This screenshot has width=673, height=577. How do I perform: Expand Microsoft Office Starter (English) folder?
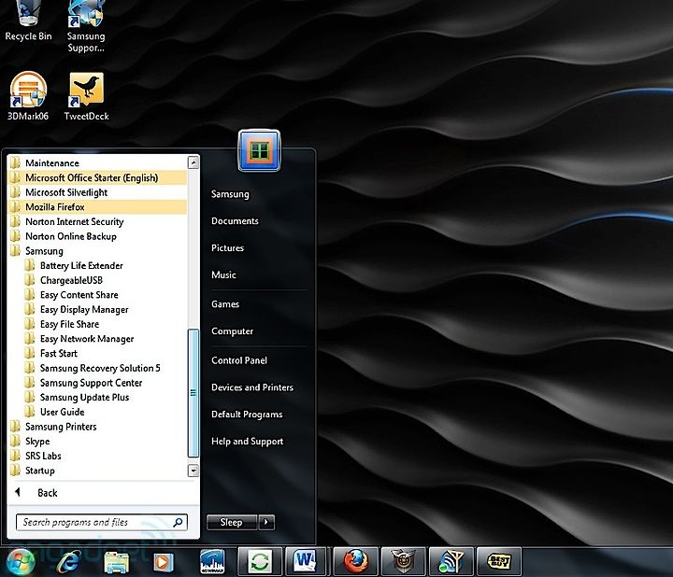tap(97, 177)
